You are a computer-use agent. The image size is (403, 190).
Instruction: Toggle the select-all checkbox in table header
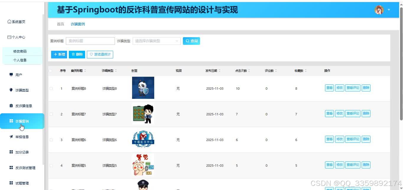pos(51,71)
